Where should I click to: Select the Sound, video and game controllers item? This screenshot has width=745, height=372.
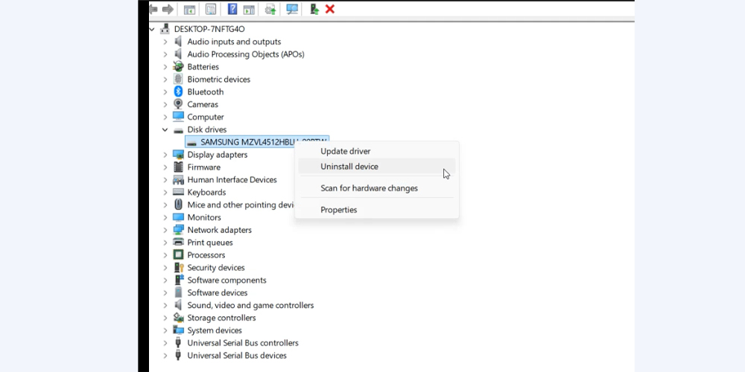[x=250, y=305]
